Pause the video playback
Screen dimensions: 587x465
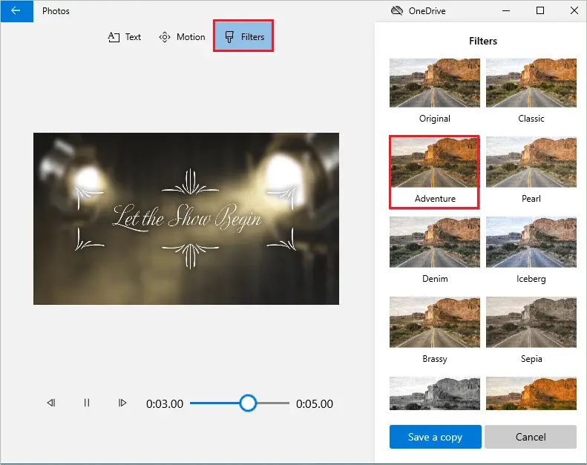tap(87, 403)
